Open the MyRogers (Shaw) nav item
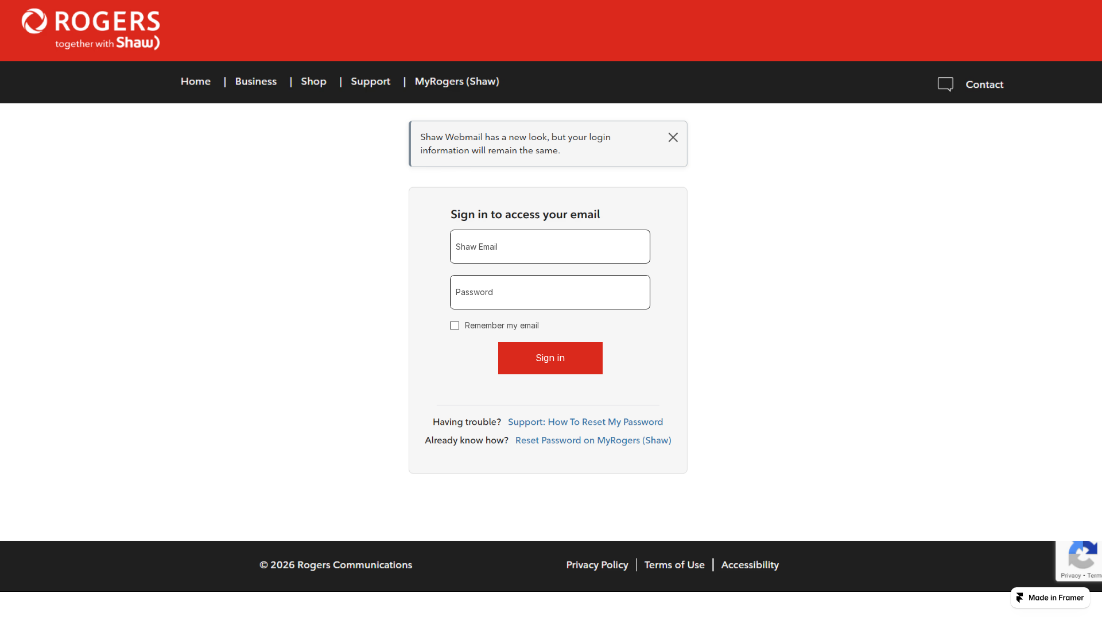Viewport: 1102px width, 620px height. pos(457,82)
